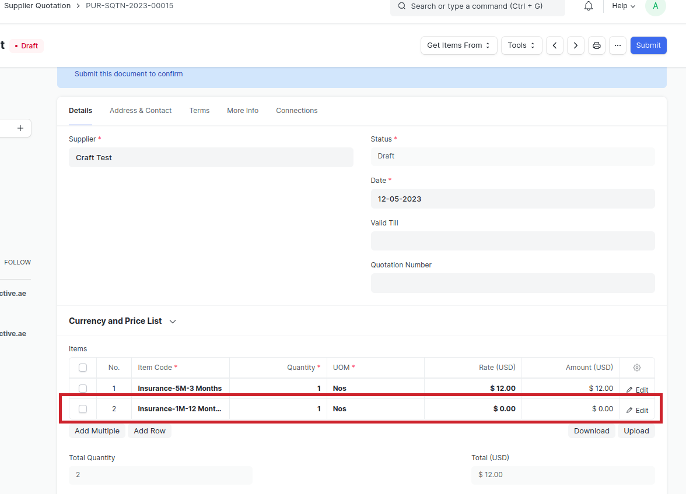Viewport: 686px width, 494px height.
Task: Open the ellipsis menu next to Submit
Action: pos(617,45)
